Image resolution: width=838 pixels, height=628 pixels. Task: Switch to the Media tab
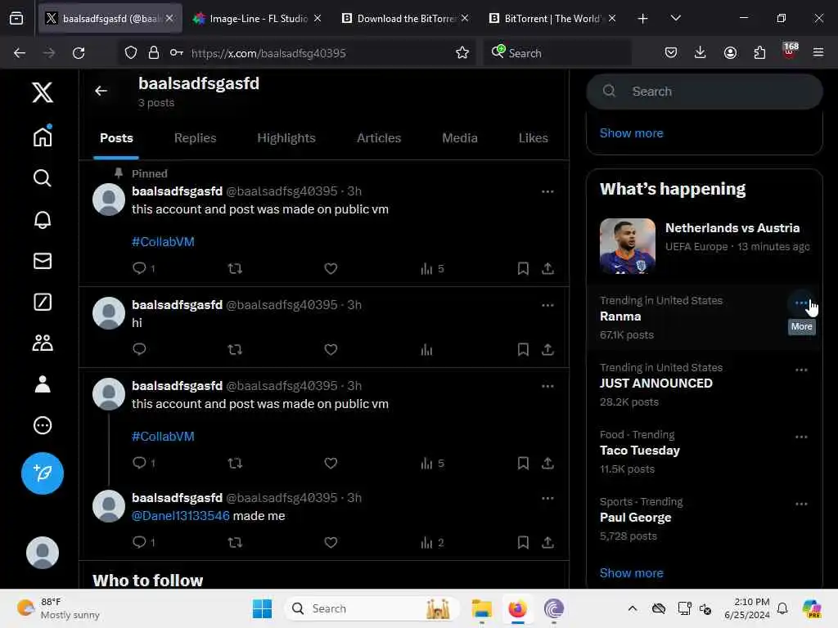click(x=460, y=137)
